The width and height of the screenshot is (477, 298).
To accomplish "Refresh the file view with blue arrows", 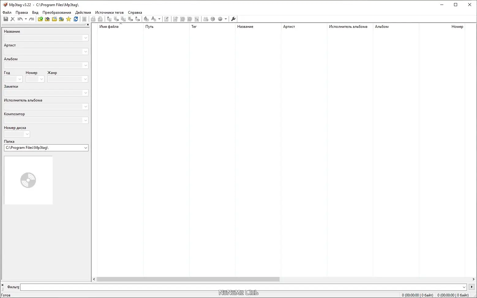I will click(x=76, y=19).
